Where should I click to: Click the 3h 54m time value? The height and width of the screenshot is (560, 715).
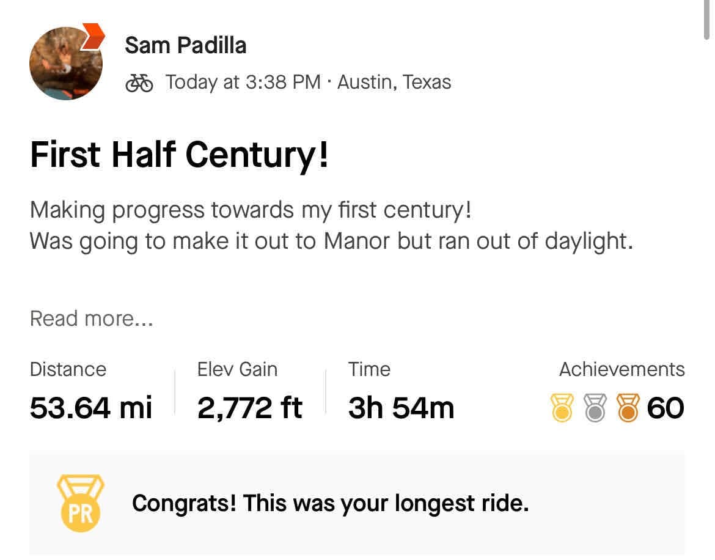click(x=401, y=408)
